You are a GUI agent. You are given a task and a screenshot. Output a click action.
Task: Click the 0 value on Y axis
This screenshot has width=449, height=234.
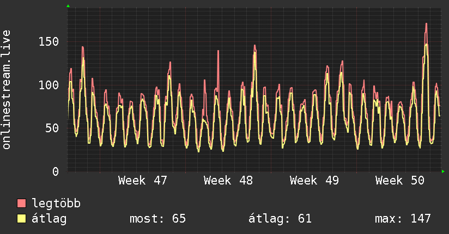[x=56, y=171]
